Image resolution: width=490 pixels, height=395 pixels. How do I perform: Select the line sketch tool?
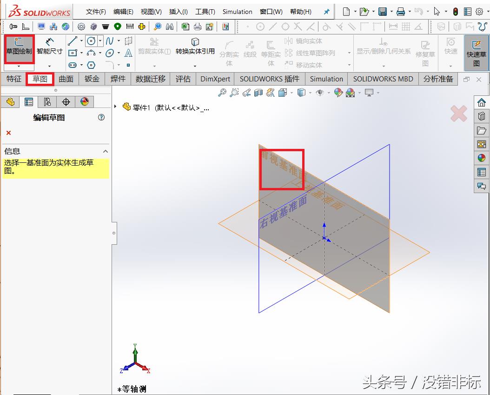click(72, 41)
